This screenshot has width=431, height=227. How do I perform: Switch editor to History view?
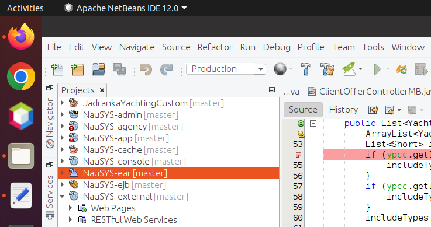[343, 110]
